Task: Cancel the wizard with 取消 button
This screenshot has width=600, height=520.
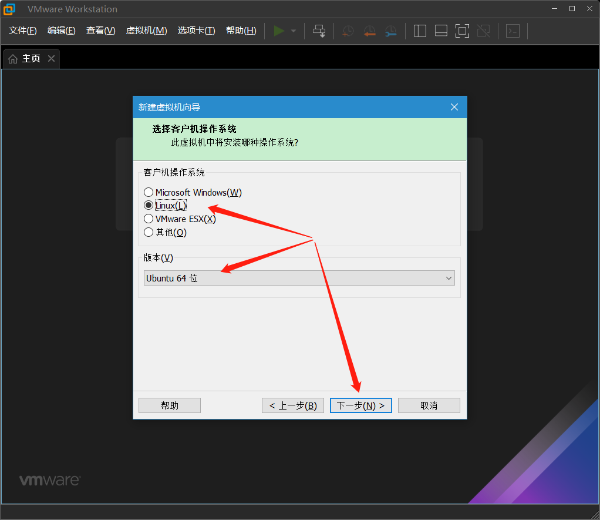Action: pyautogui.click(x=429, y=405)
